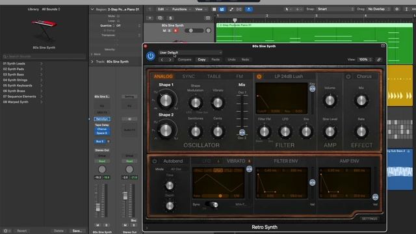This screenshot has height=234, width=416.
Task: Click the Undo button in plugin header
Action: (x=231, y=60)
